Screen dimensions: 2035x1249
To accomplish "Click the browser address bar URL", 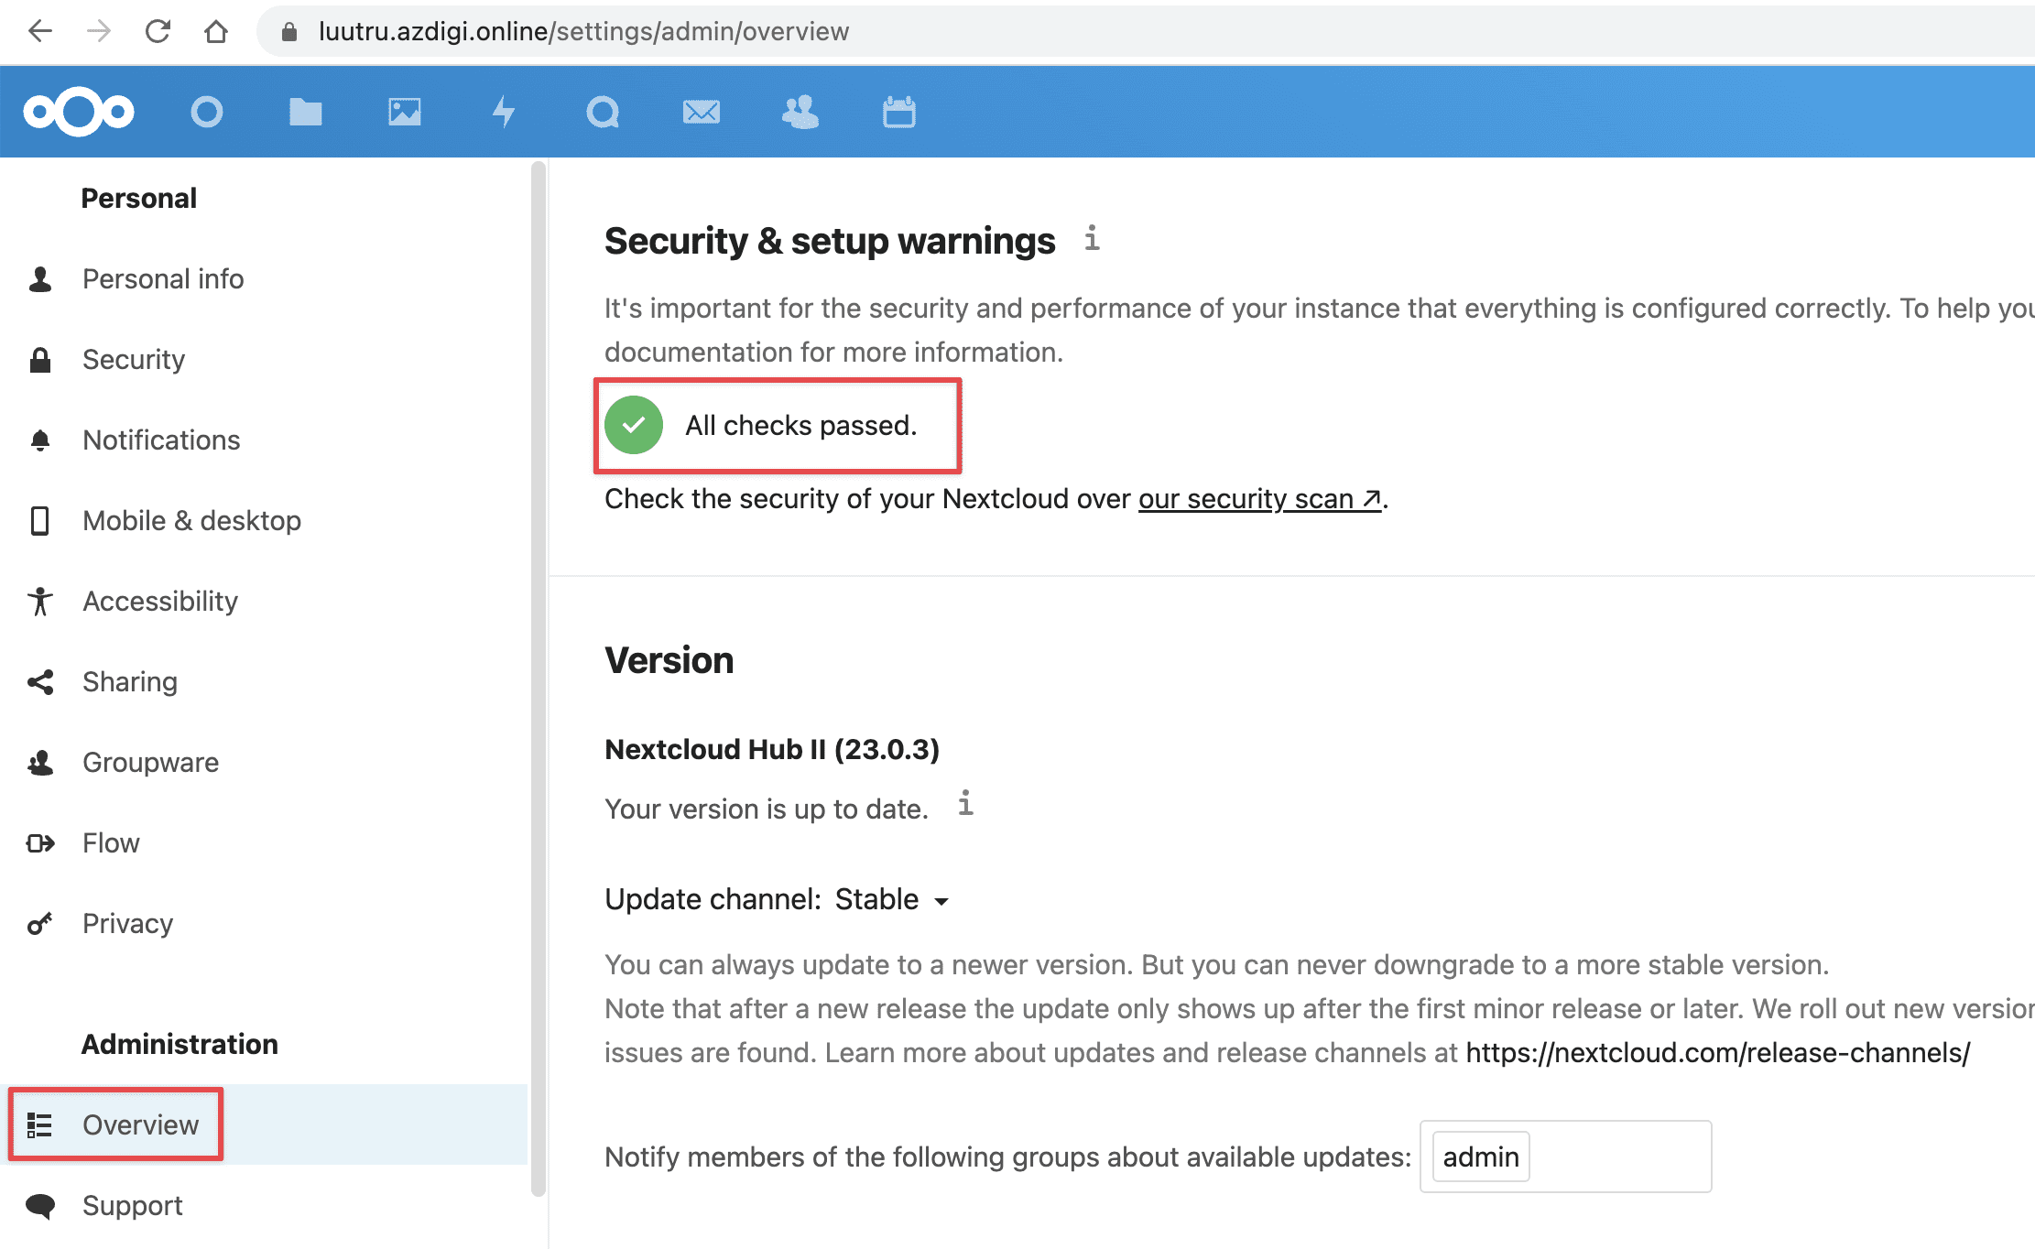I will click(583, 31).
